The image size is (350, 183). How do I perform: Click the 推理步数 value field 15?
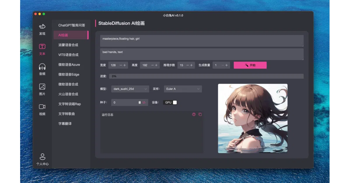point(181,65)
